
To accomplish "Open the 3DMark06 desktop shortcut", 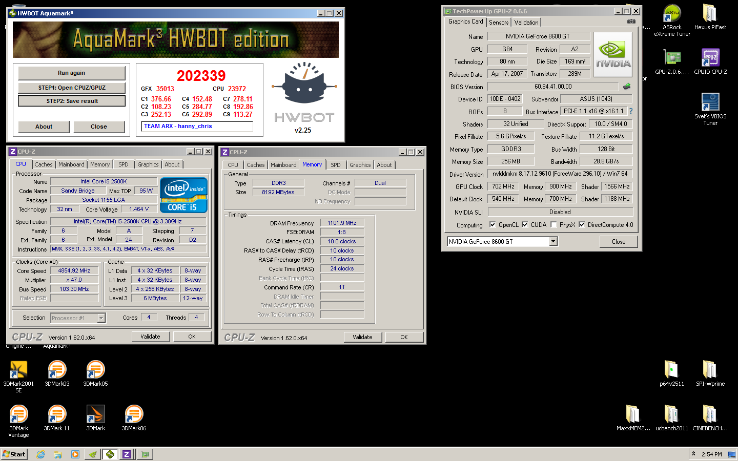I will point(134,417).
